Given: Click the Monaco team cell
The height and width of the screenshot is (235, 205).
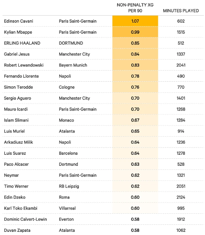Looking at the screenshot, I should pos(67,120).
